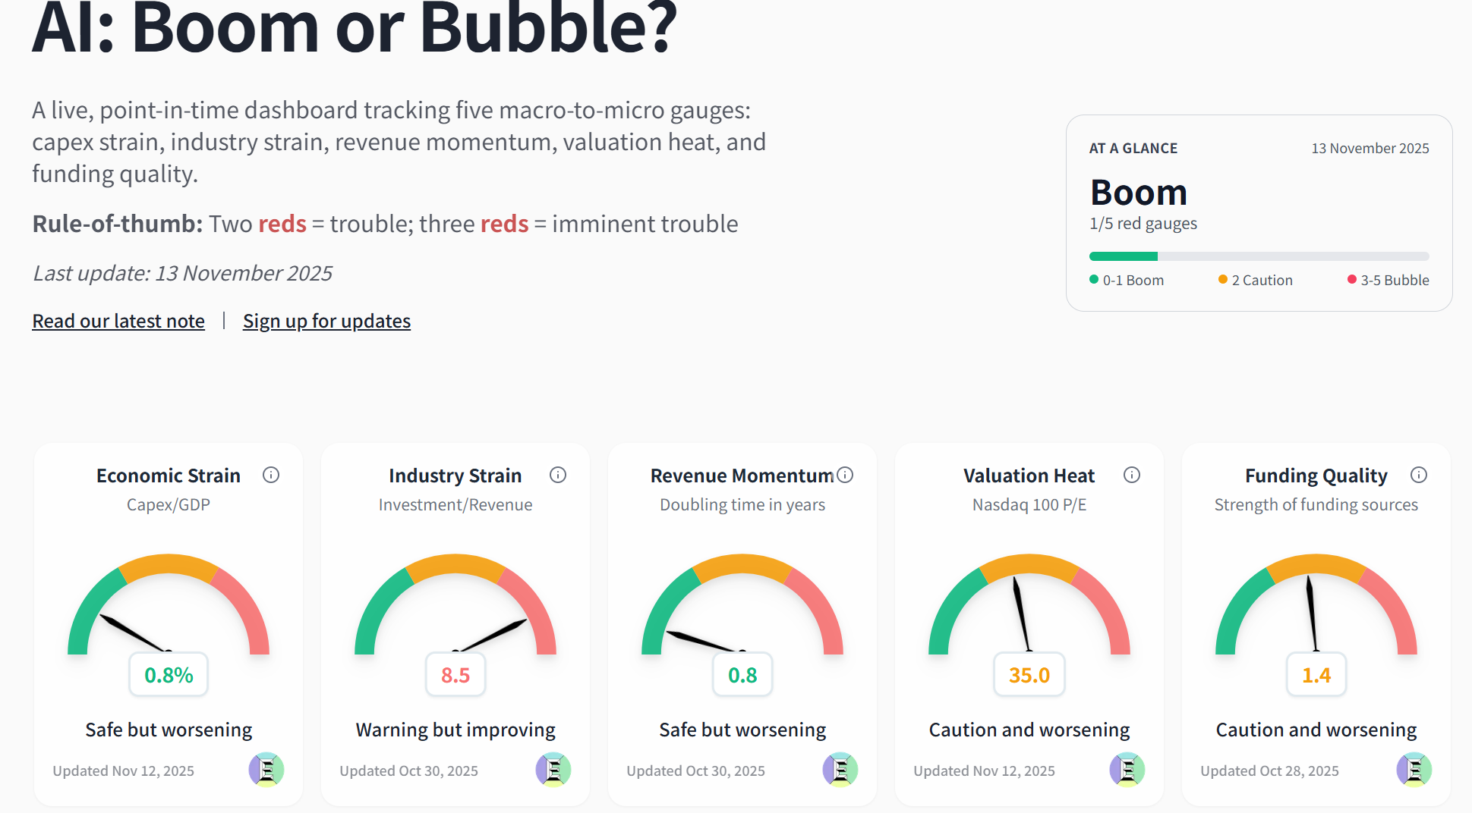
Task: Select the Industry Strain 8.5 value box
Action: [x=455, y=674]
